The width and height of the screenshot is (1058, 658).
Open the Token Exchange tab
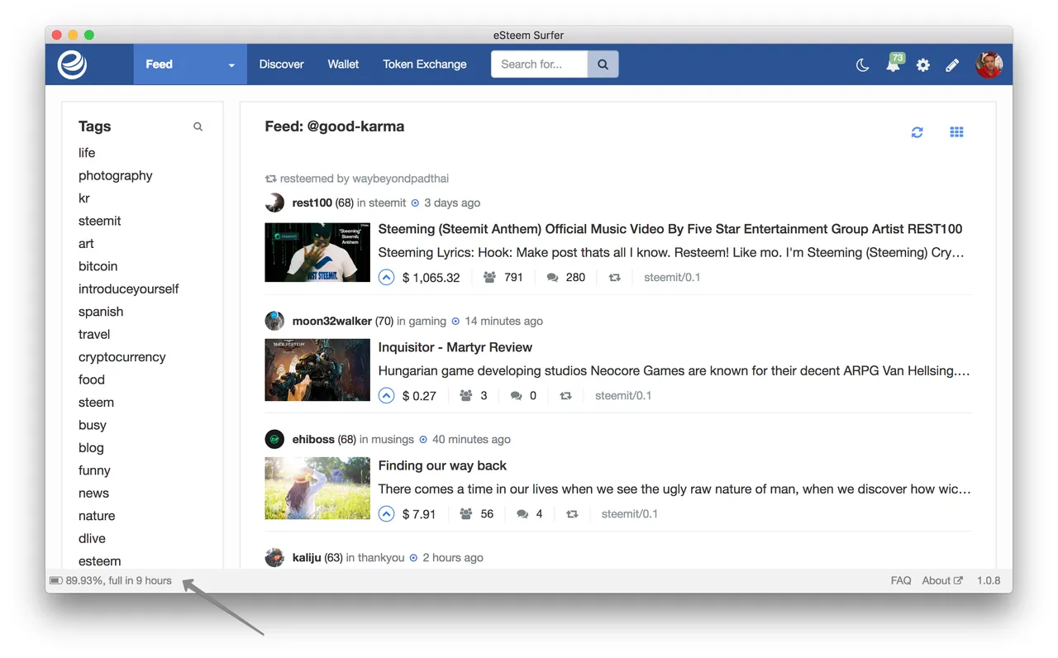pyautogui.click(x=425, y=64)
